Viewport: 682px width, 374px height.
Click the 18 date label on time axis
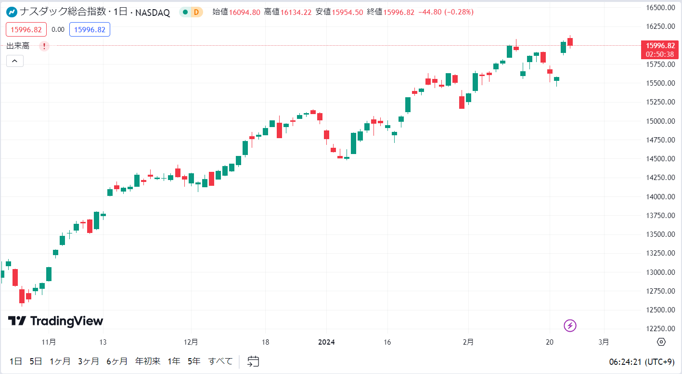tap(265, 342)
